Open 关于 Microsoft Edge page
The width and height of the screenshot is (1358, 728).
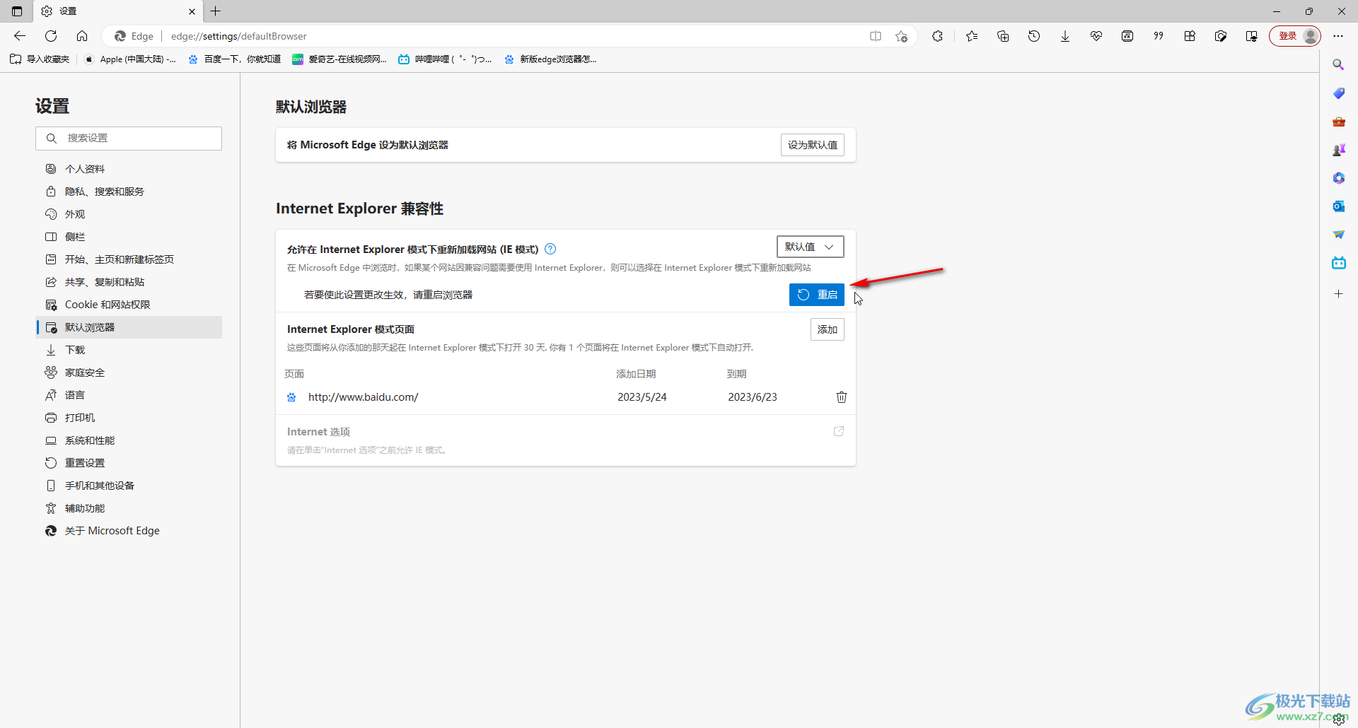pos(129,531)
